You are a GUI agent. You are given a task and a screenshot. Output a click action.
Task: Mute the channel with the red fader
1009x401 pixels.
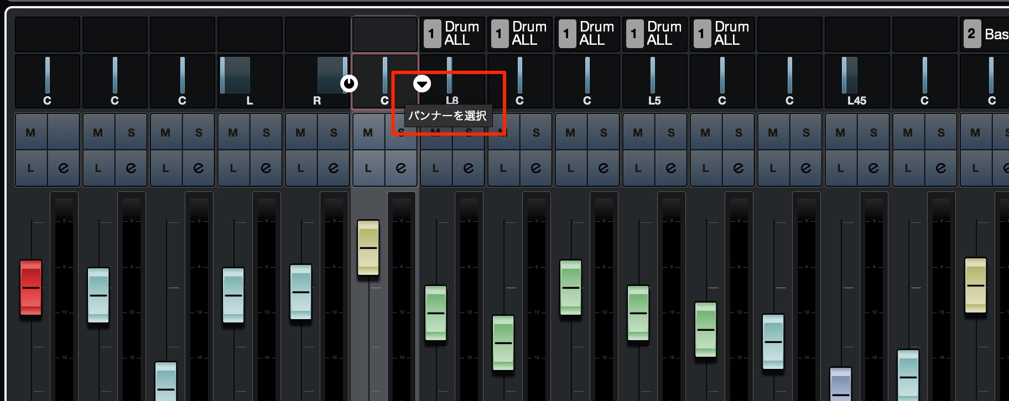(31, 132)
